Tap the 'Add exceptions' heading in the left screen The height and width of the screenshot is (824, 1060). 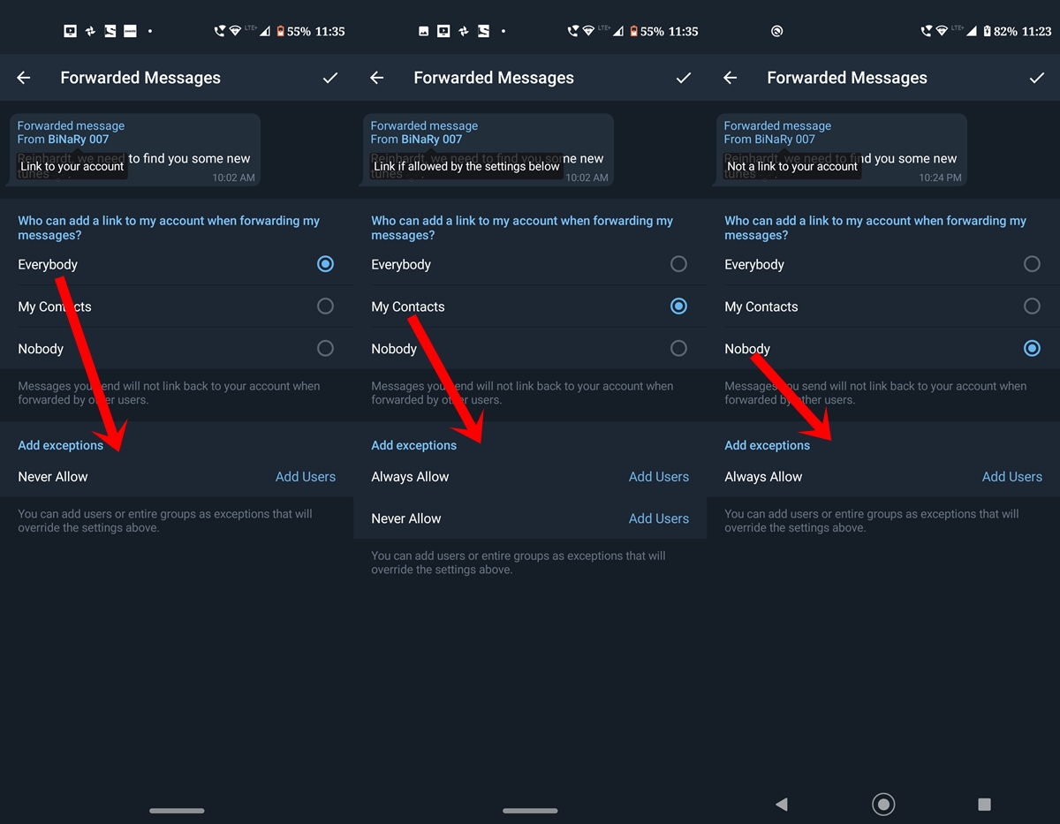coord(61,445)
